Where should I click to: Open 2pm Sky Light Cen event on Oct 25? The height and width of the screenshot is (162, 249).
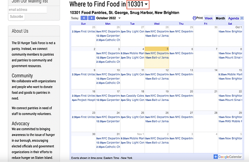pos(133,117)
